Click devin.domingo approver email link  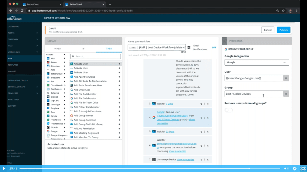[176, 145]
